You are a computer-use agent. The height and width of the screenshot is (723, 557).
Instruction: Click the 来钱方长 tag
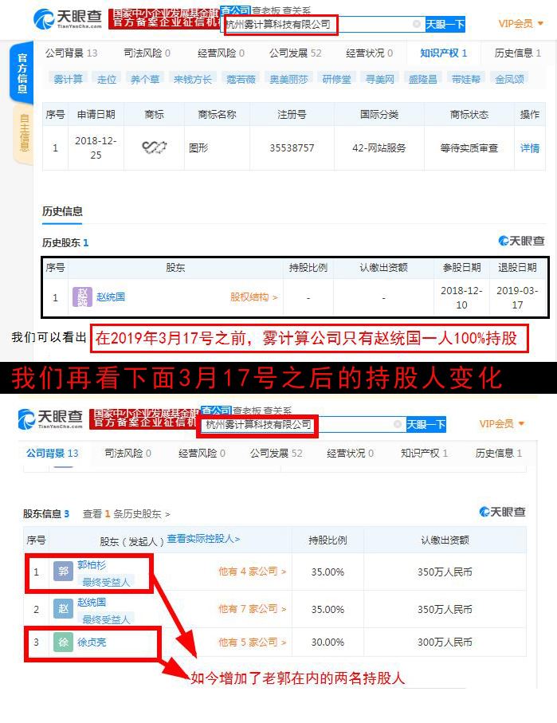[192, 79]
